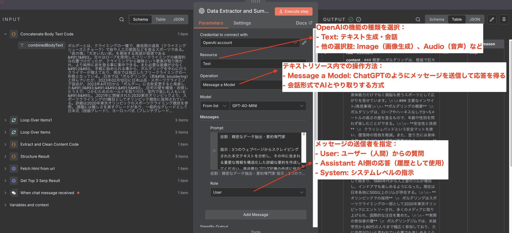Click the pencil edit output icon
The height and width of the screenshot is (233, 512).
(x=492, y=19)
